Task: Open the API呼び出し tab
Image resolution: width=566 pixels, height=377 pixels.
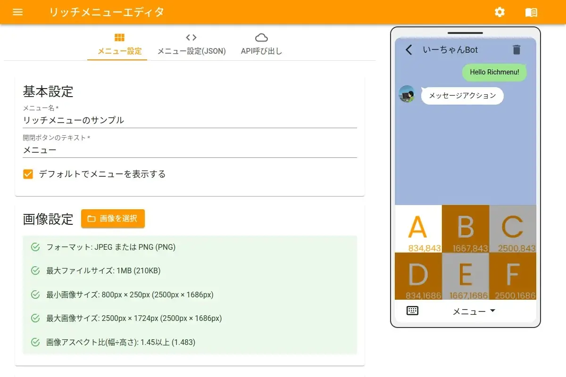Action: click(x=261, y=44)
